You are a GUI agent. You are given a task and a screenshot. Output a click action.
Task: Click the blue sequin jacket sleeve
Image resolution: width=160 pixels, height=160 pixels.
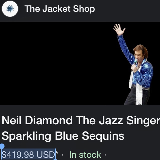[125, 49]
